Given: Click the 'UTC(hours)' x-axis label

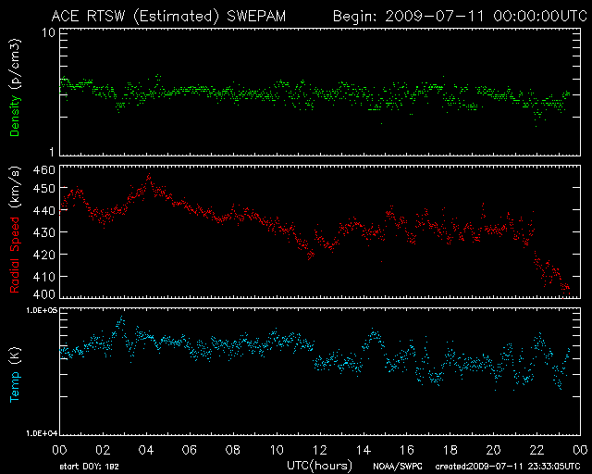Looking at the screenshot, I should tap(319, 466).
